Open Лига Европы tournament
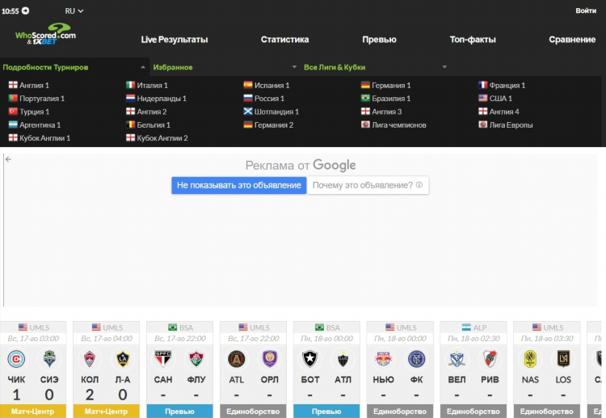Screen dimensions: 606x418 (506, 125)
